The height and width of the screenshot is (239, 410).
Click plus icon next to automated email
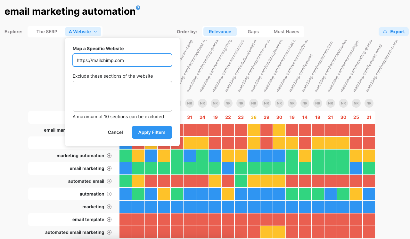click(109, 181)
